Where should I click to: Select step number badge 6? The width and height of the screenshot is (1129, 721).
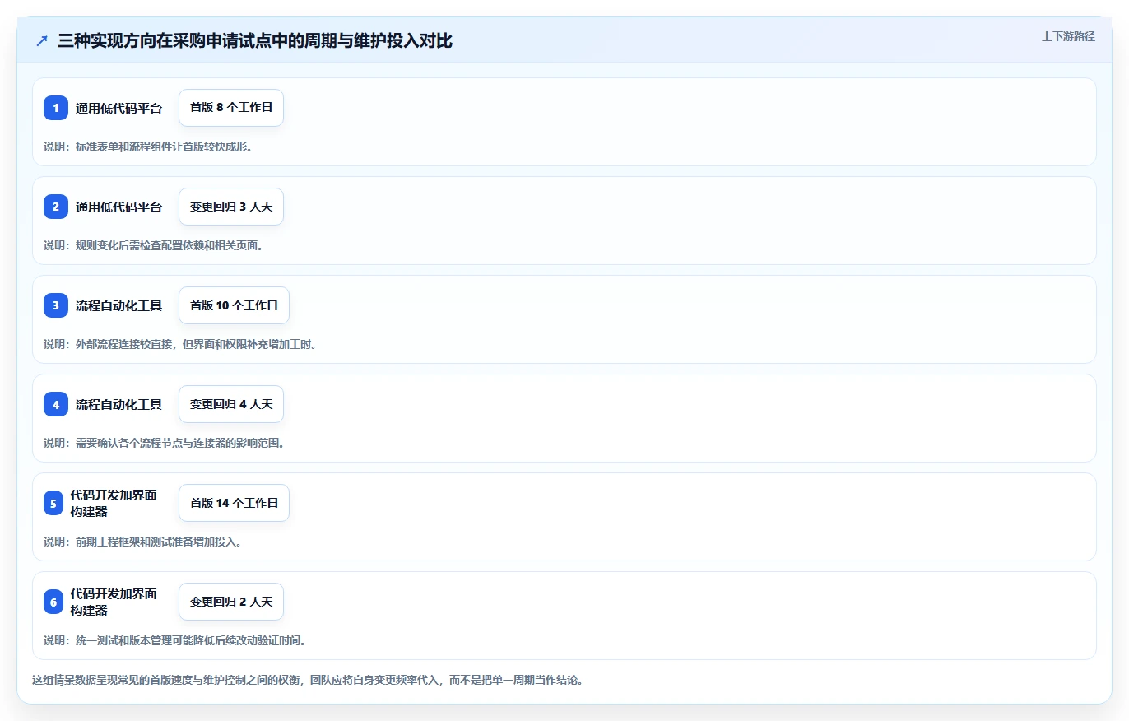point(53,602)
